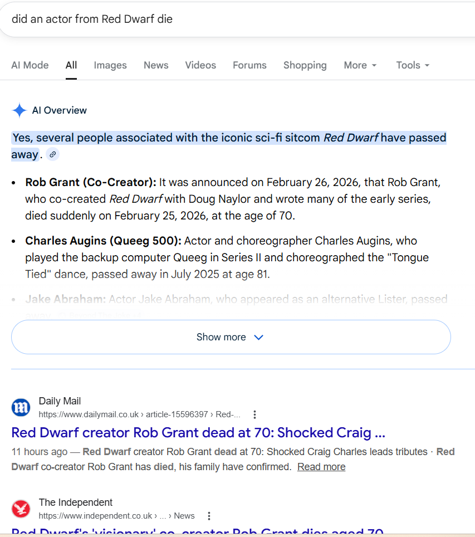Switch to AI Mode tab
This screenshot has height=537, width=475.
pos(30,65)
